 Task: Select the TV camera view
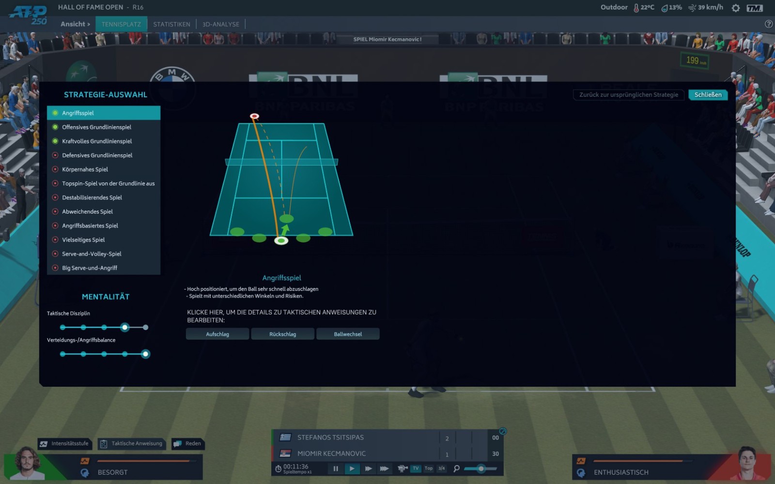[416, 469]
